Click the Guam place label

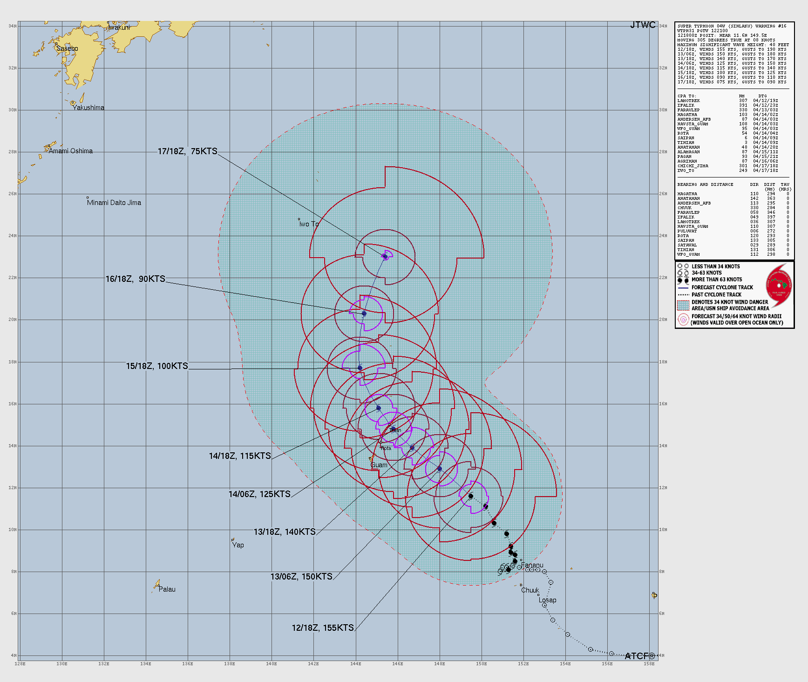point(379,465)
